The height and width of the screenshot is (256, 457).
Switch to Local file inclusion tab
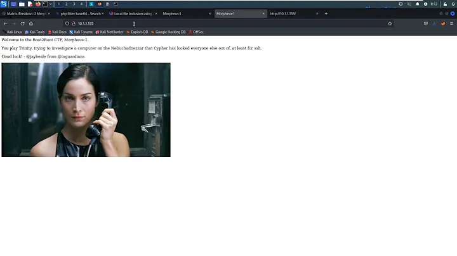tap(132, 14)
